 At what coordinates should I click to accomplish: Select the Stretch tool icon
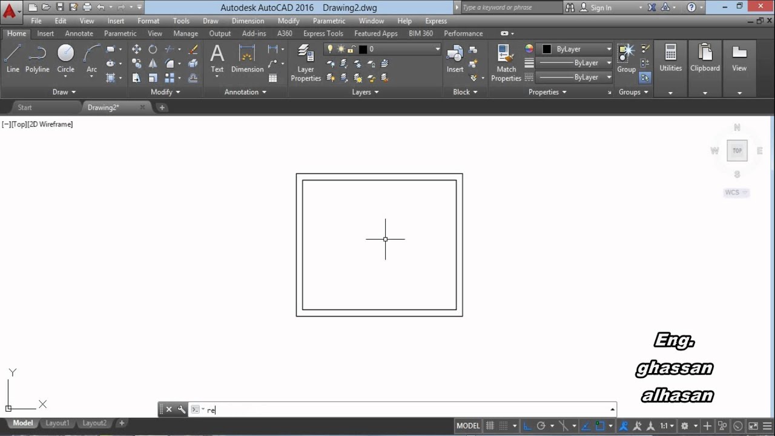coord(136,78)
